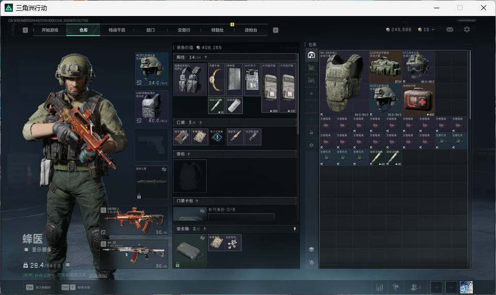496x295 pixels.
Task: Select the orange QBZ95 primary weapon slot
Action: click(x=134, y=220)
